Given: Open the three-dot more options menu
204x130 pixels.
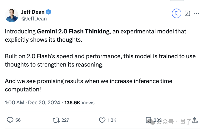Looking at the screenshot, I should 197,13.
